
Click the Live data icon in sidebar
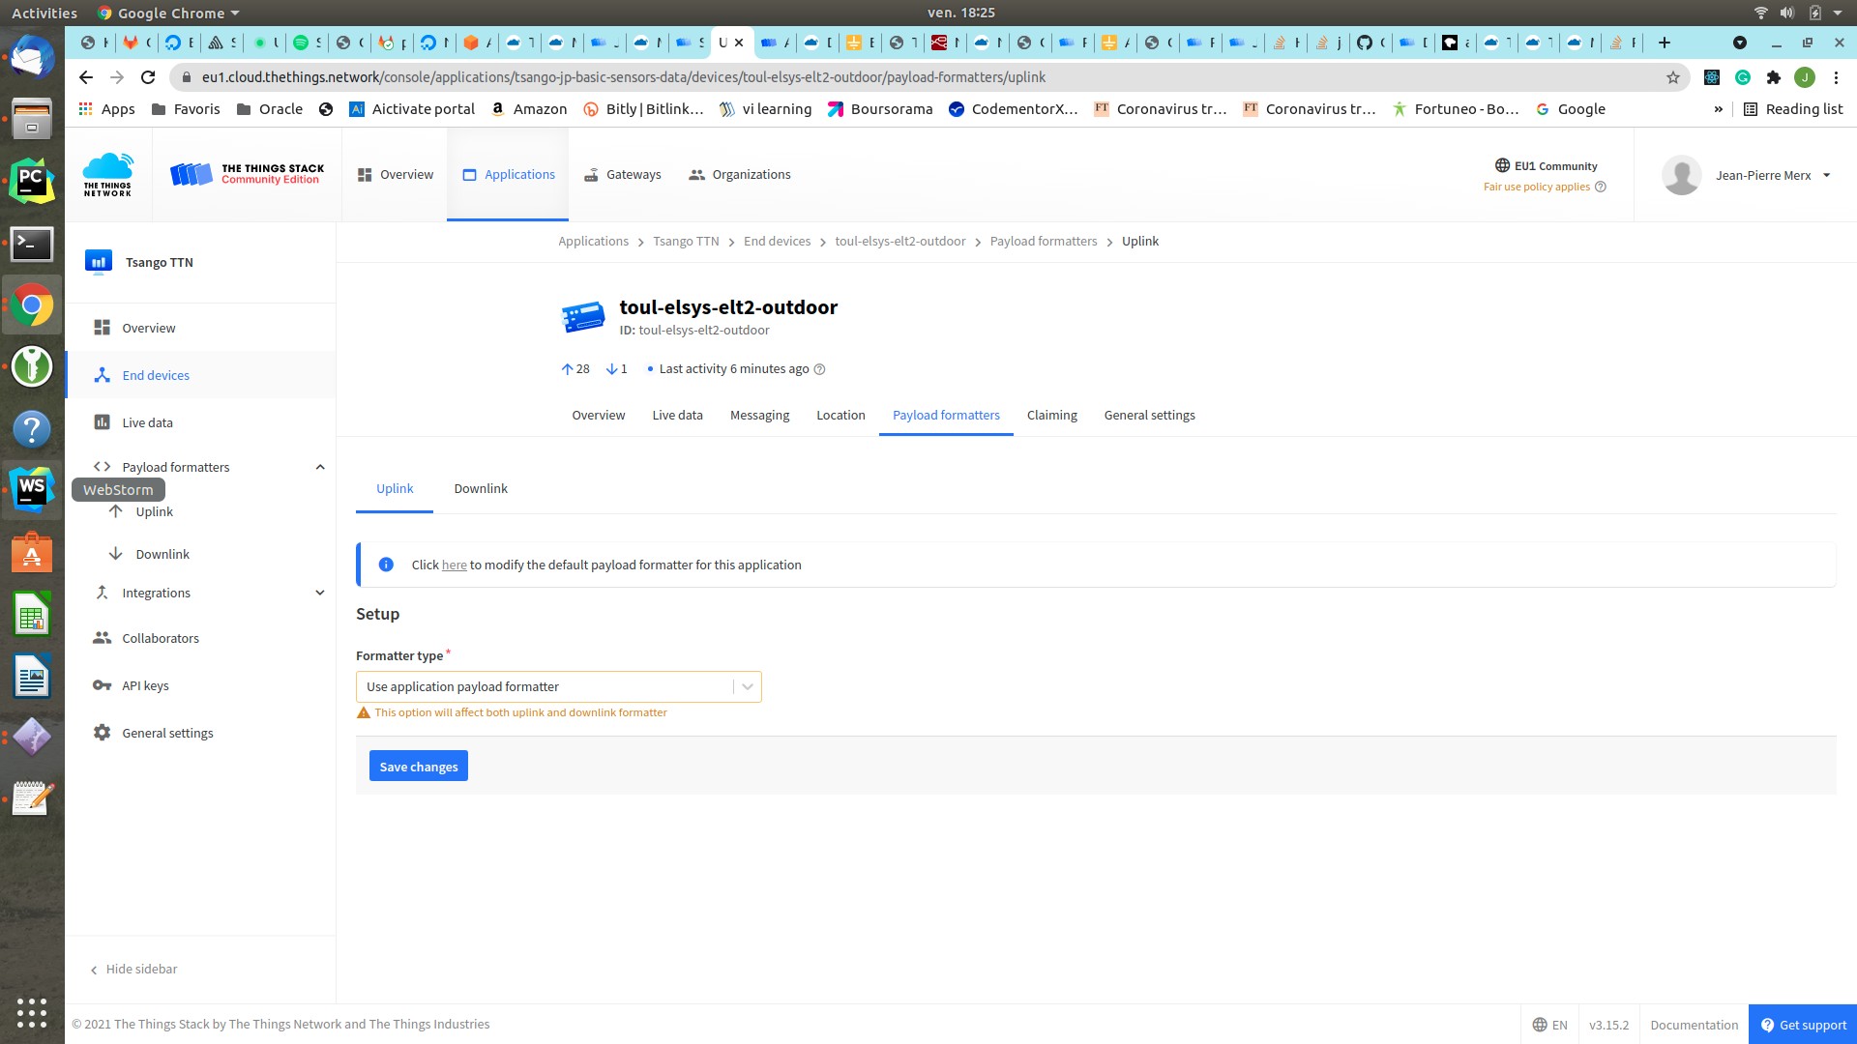[102, 421]
